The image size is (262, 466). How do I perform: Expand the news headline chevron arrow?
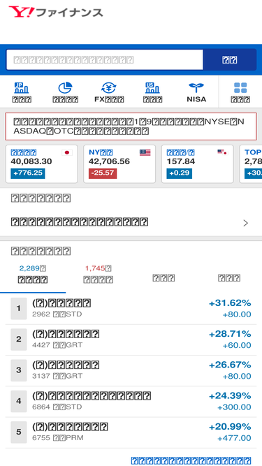click(x=245, y=223)
